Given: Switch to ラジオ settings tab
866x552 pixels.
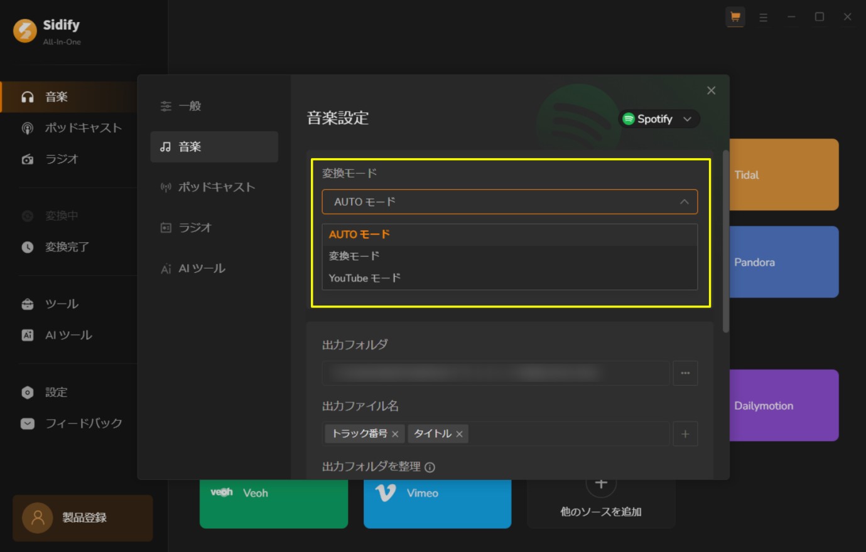Looking at the screenshot, I should (214, 228).
